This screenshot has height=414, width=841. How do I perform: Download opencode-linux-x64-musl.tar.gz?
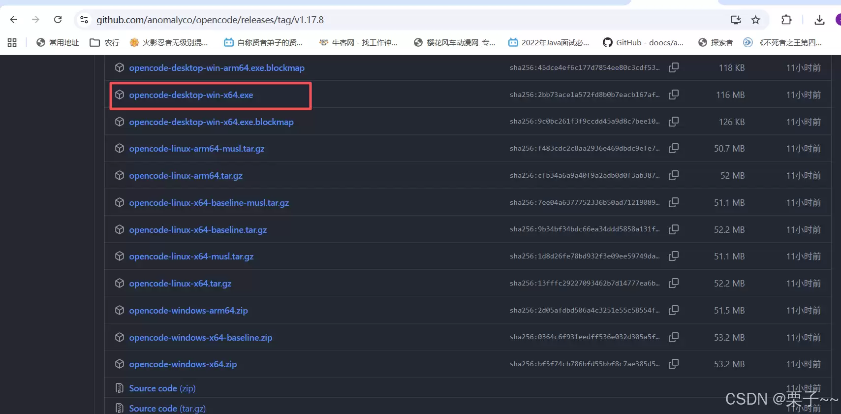[x=191, y=256]
